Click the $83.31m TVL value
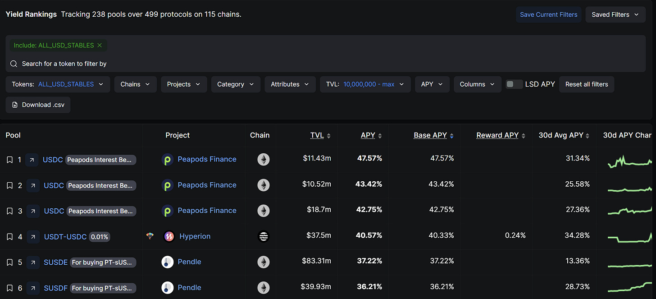 click(x=316, y=261)
